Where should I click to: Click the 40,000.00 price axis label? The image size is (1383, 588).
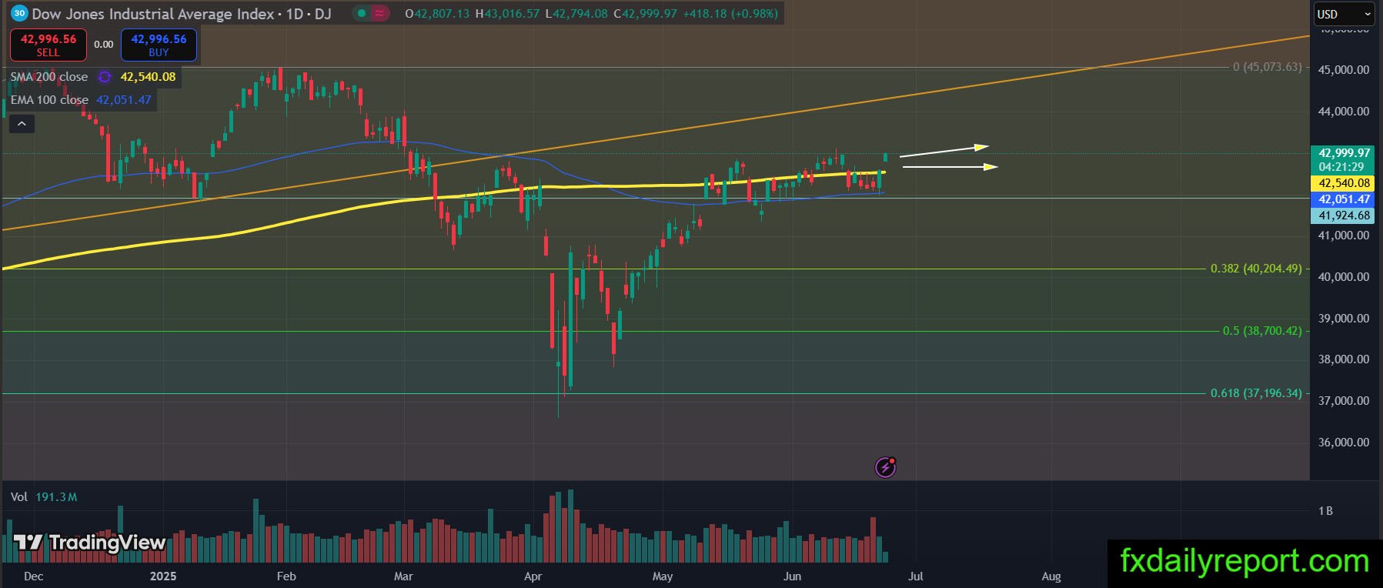pyautogui.click(x=1344, y=277)
